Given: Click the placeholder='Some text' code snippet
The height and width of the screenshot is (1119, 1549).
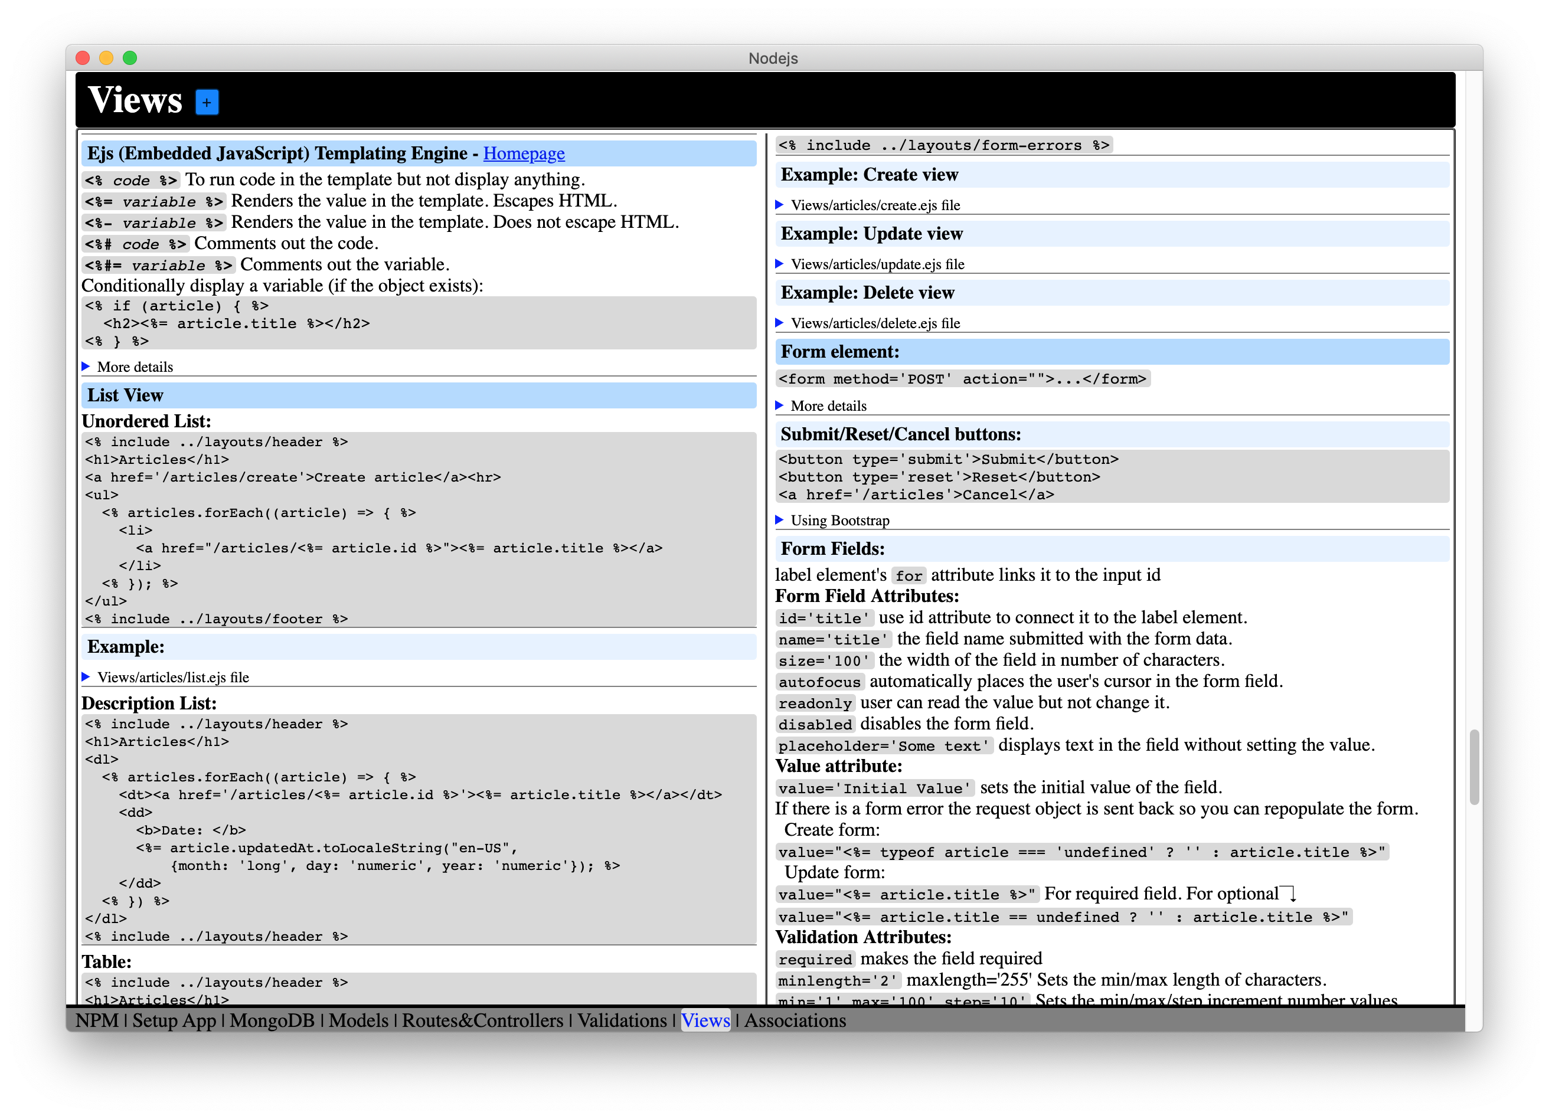Looking at the screenshot, I should click(884, 745).
